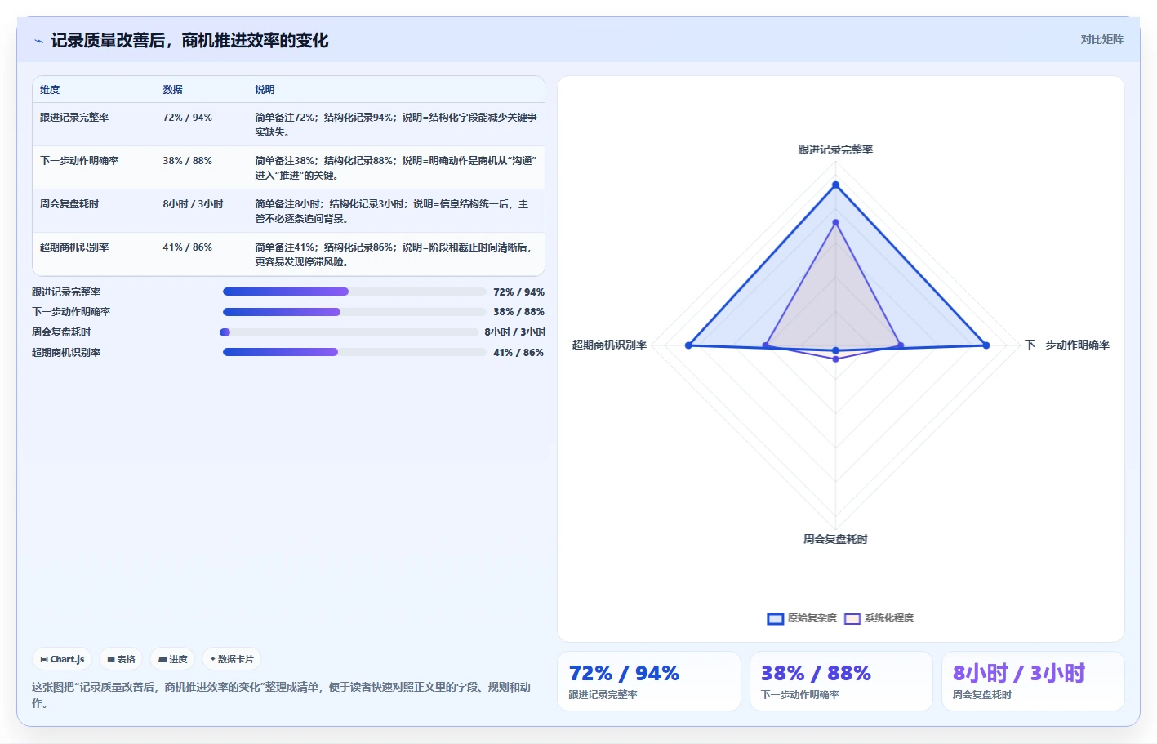Click the 跟进记录完整率 progress bar
This screenshot has width=1157, height=744.
[x=354, y=292]
